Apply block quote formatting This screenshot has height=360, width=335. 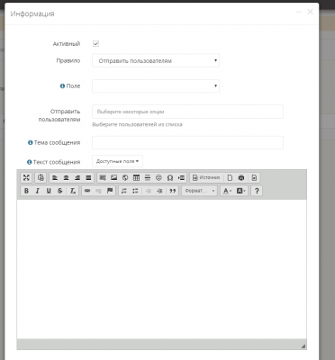[x=173, y=191]
